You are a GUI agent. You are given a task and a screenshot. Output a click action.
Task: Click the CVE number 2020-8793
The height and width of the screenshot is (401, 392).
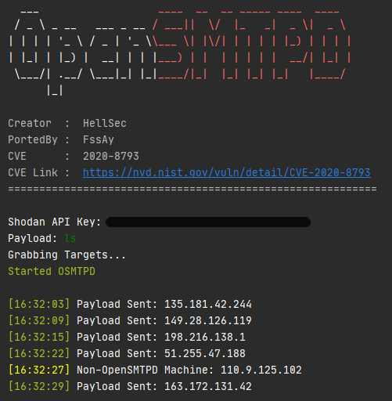click(x=111, y=157)
